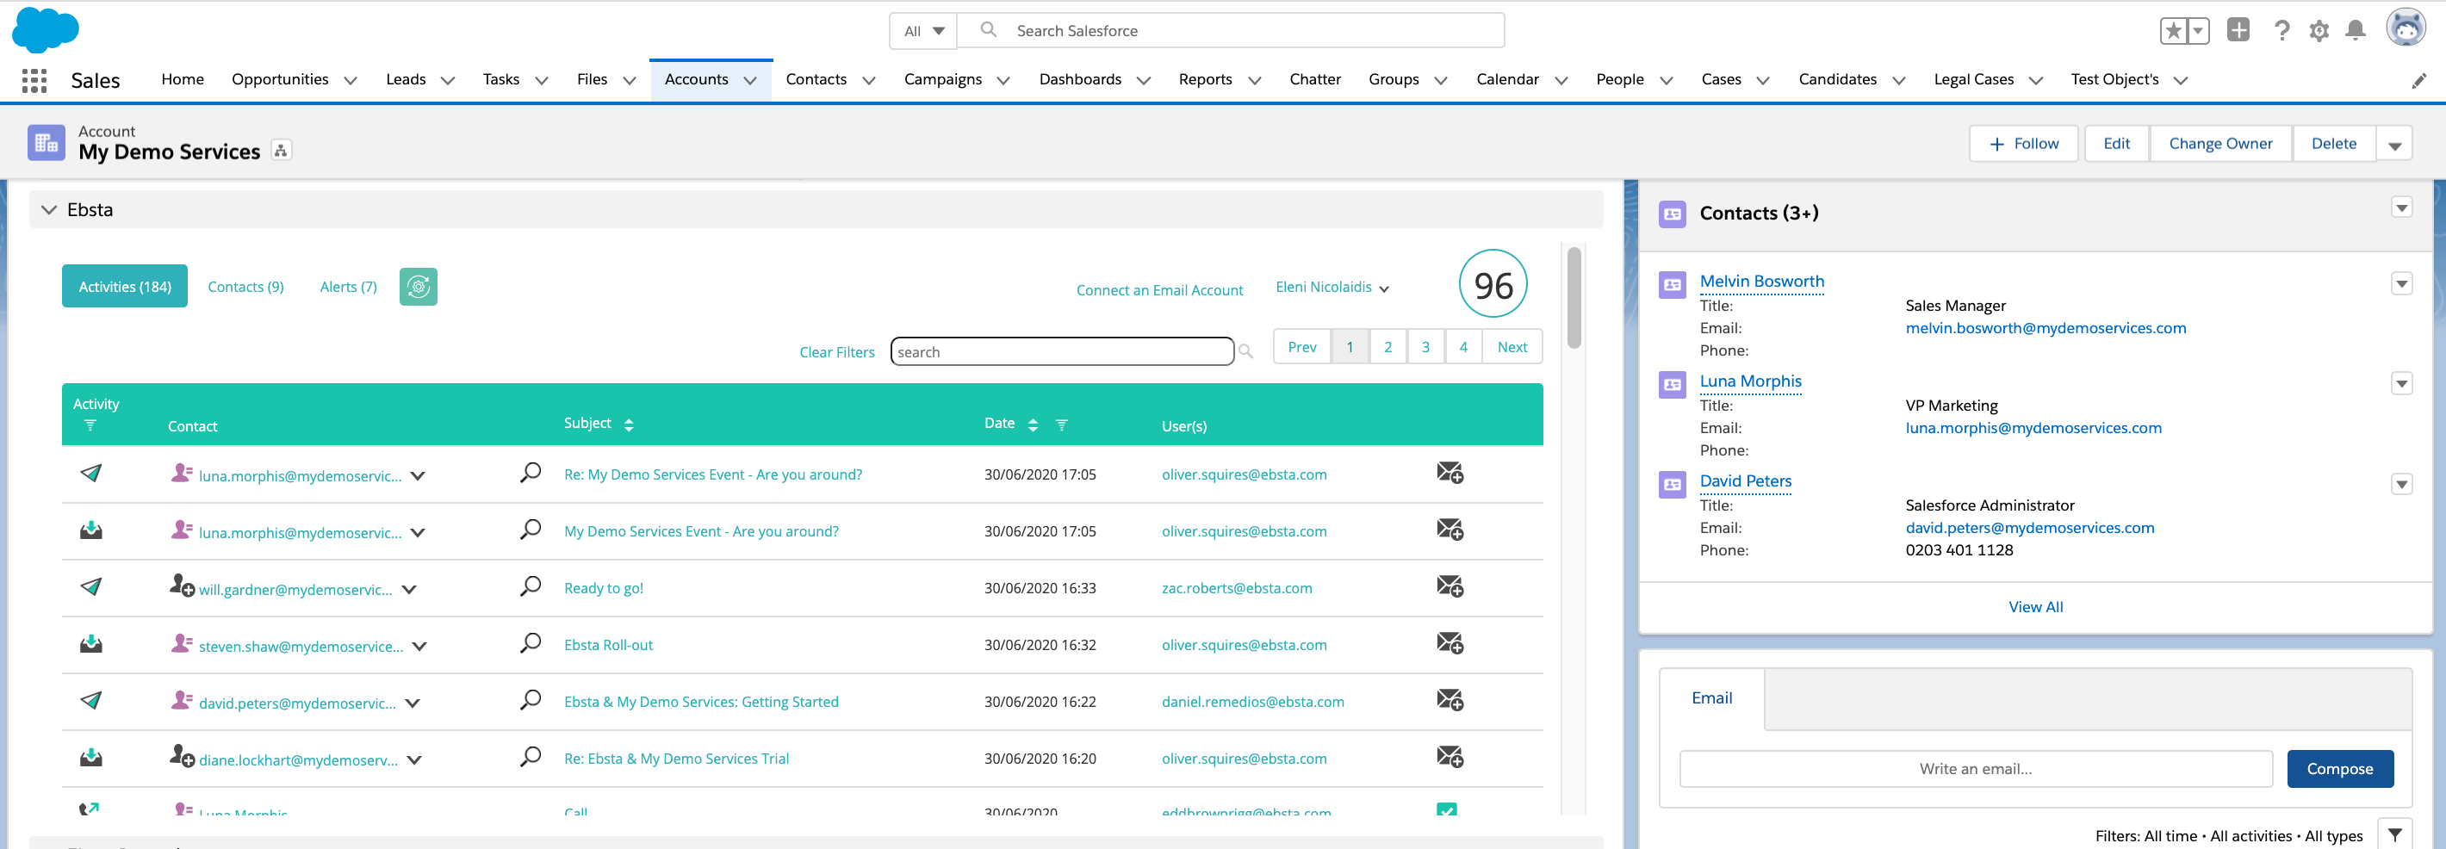Click the add-contact icon beside will.gardner
Viewport: 2446px width, 849px height.
tap(182, 586)
